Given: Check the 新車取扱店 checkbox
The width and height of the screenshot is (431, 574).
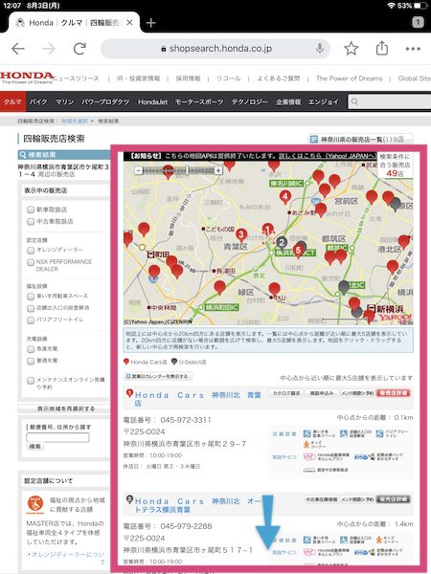Looking at the screenshot, I should (31, 210).
